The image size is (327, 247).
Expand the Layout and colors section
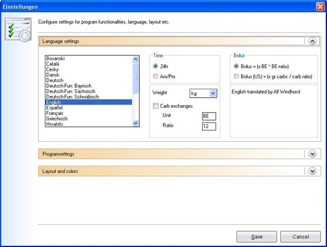(312, 171)
